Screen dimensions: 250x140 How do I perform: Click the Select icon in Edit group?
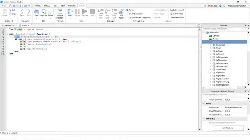coord(50,11)
